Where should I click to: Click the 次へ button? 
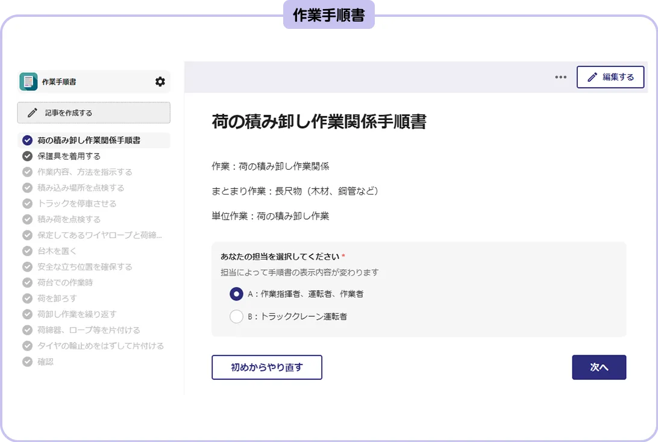tap(599, 367)
